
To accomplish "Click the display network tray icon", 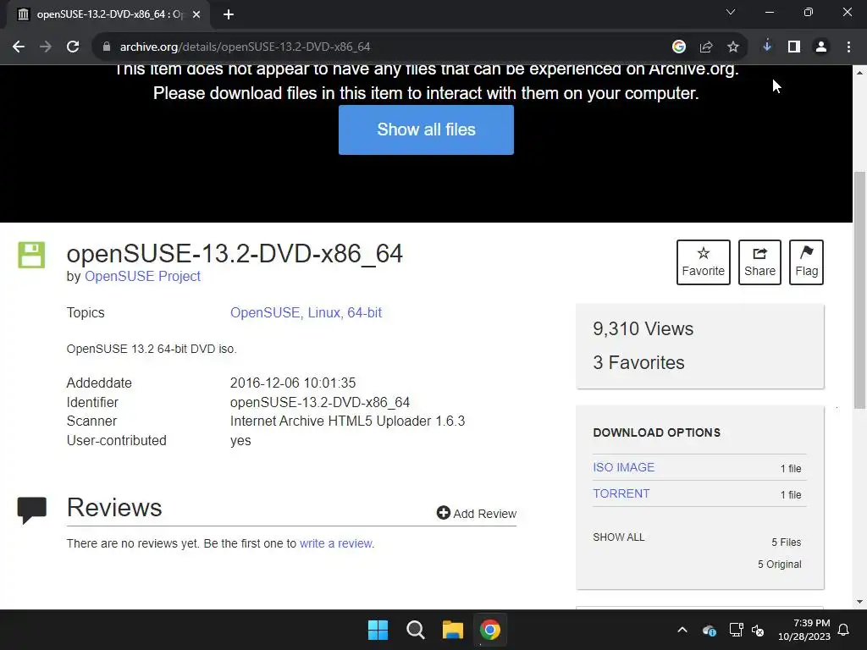I will (736, 630).
